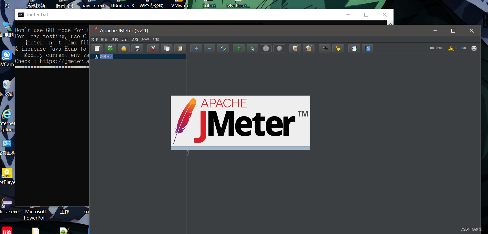Click the Eolink desktop shortcut label
This screenshot has width=488, height=234.
pos(209,5)
